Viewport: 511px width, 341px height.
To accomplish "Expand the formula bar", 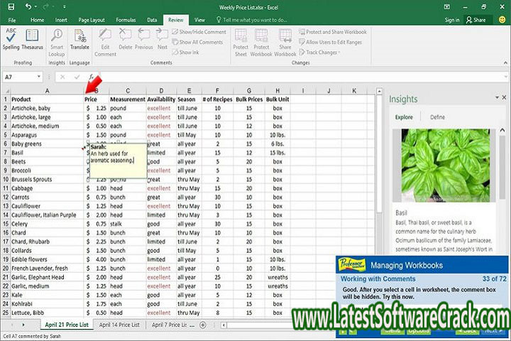I will click(505, 77).
